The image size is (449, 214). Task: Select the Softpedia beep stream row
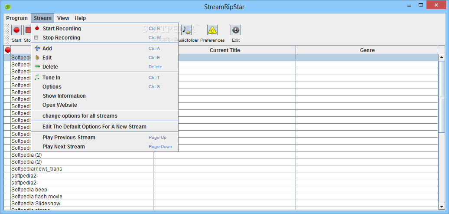[221, 190]
